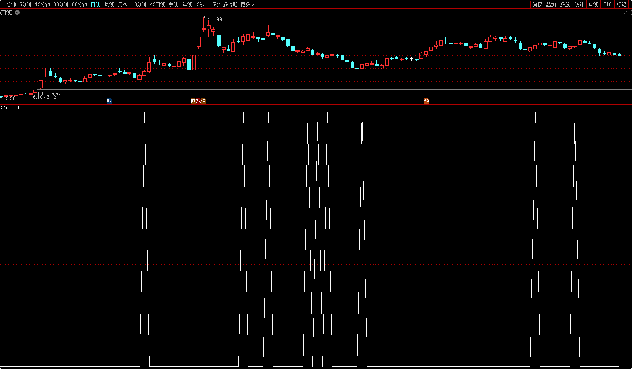The image size is (632, 369).
Task: Enable 多股 multi-stock view
Action: 565,4
